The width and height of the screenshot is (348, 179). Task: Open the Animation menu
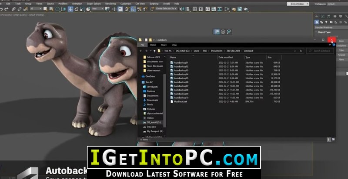[77, 4]
